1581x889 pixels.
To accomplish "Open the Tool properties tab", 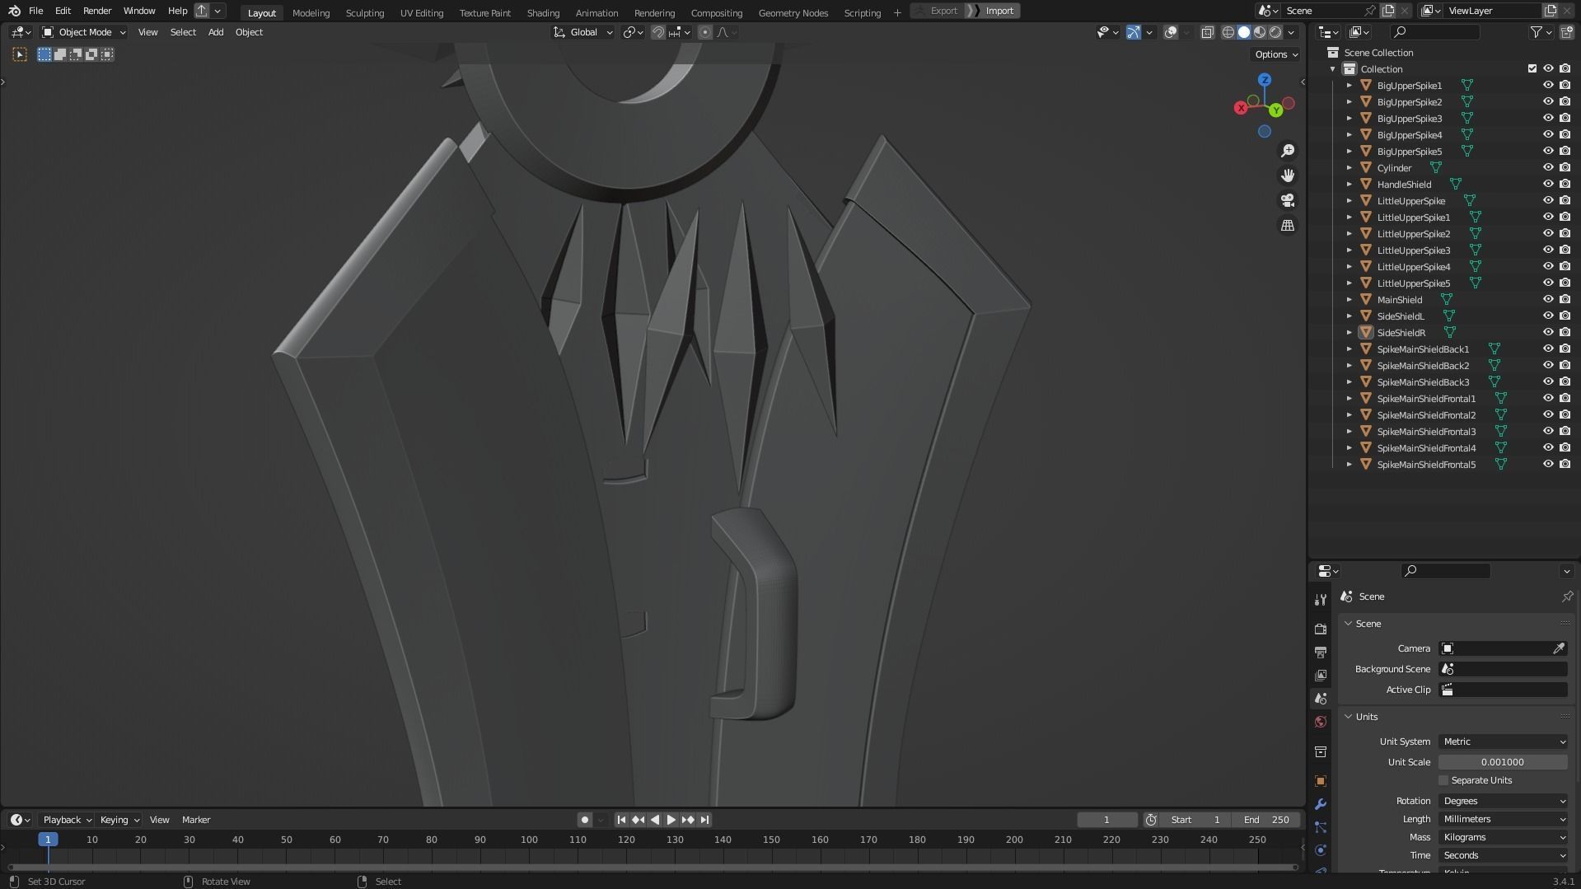I will (x=1321, y=599).
